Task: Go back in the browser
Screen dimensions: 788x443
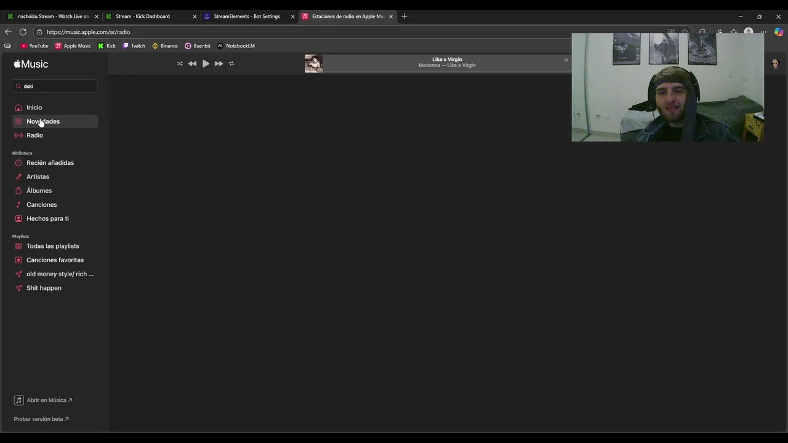Action: (8, 32)
